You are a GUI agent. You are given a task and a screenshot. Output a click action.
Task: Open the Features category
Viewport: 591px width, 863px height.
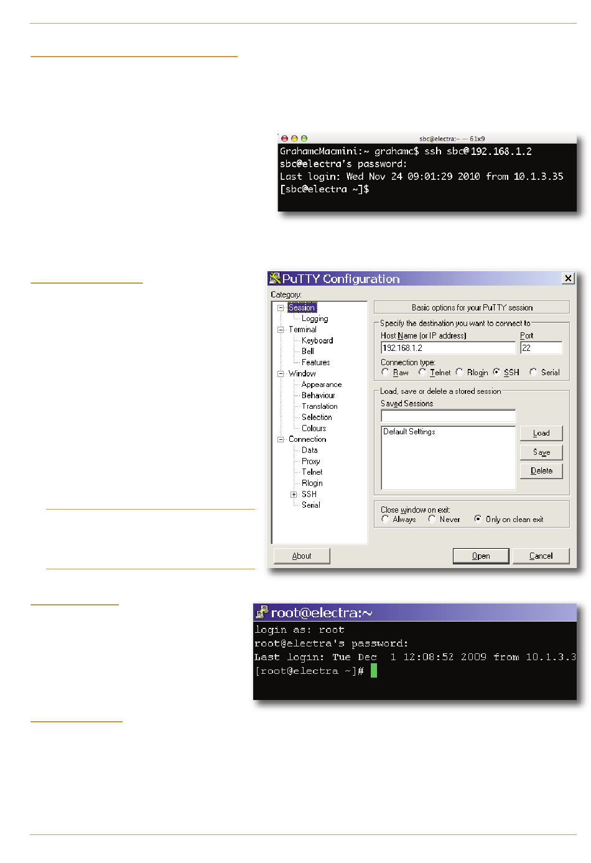tap(316, 362)
